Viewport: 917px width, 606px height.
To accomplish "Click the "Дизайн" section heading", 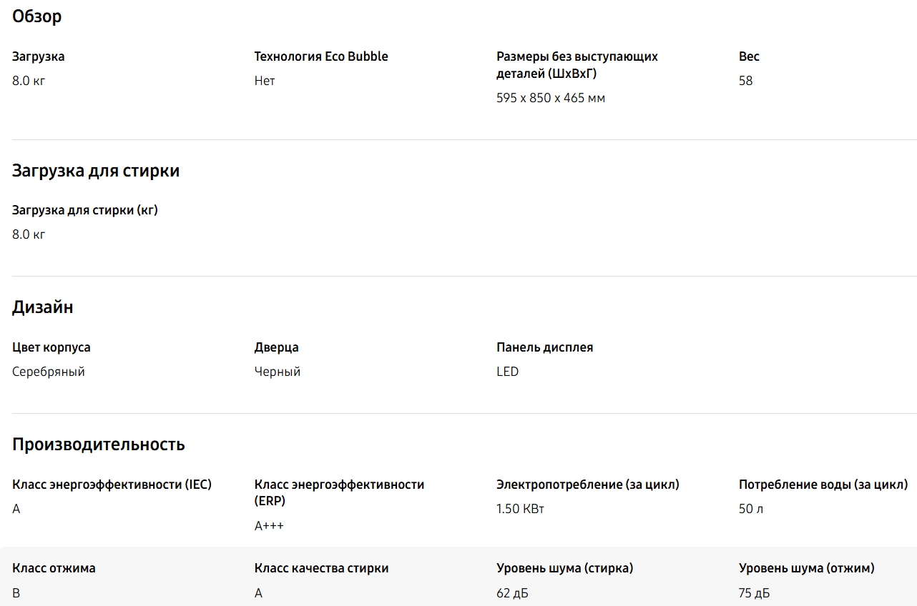I will coord(43,307).
